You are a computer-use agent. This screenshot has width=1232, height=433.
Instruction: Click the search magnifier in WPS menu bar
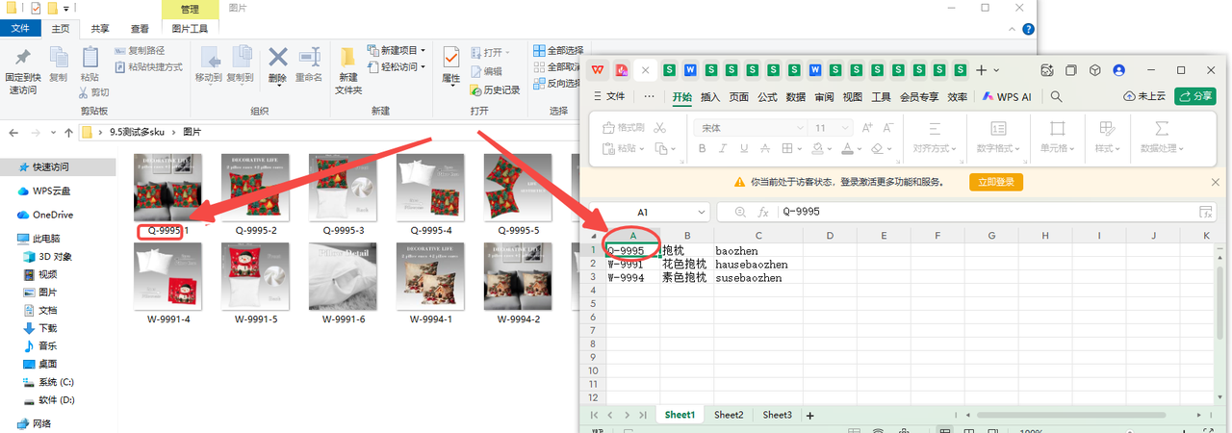pos(1056,96)
